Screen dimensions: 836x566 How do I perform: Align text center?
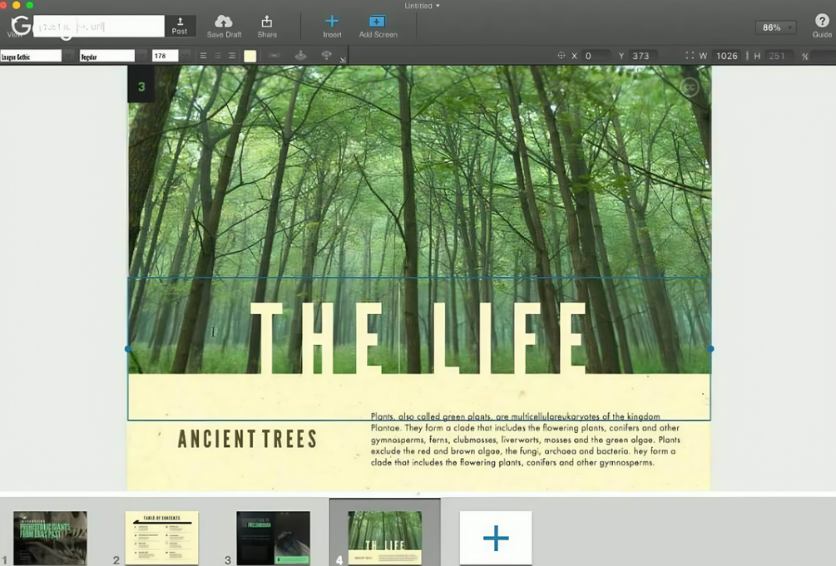(x=218, y=56)
